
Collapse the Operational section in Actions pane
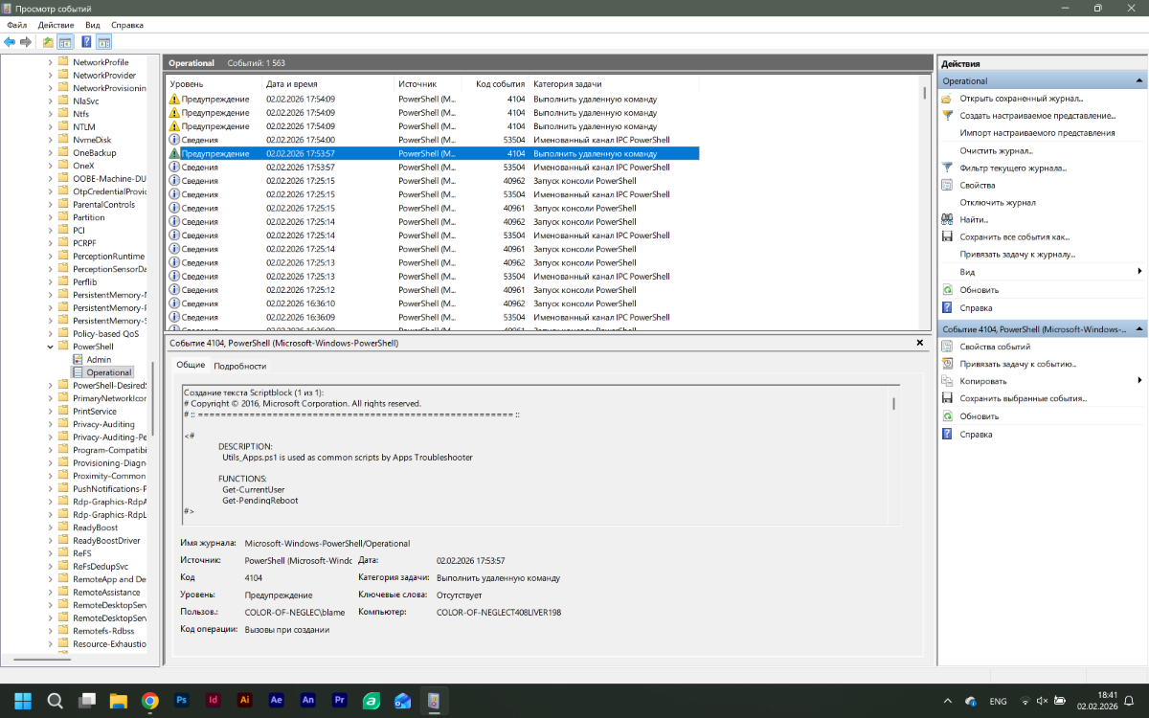pos(1139,81)
